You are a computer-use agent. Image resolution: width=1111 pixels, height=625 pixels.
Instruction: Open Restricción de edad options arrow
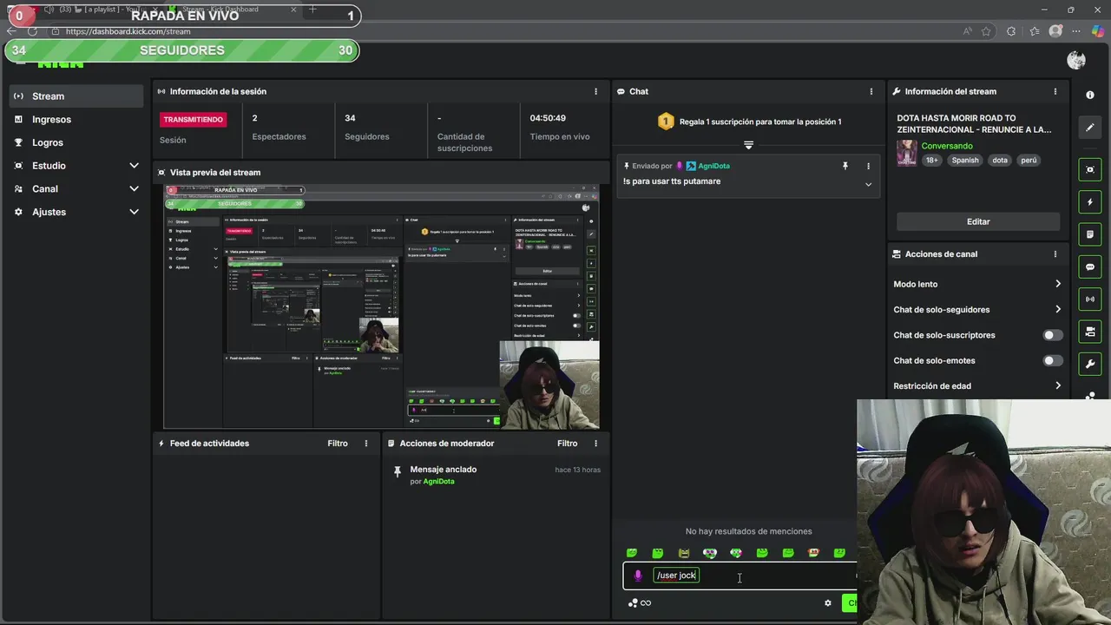[1057, 385]
